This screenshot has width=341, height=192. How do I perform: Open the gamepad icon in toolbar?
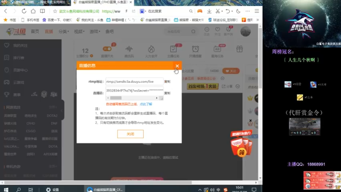click(x=199, y=11)
